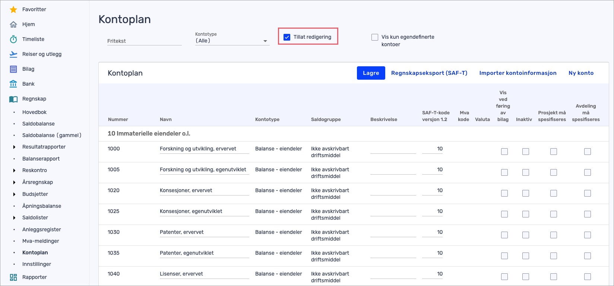The image size is (614, 286).
Task: Open the Kontotype dropdown
Action: tap(232, 41)
